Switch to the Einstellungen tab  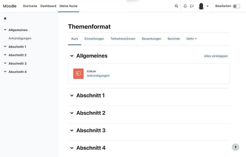pos(94,39)
